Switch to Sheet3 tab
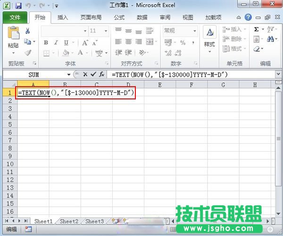The image size is (283, 236). click(x=95, y=221)
